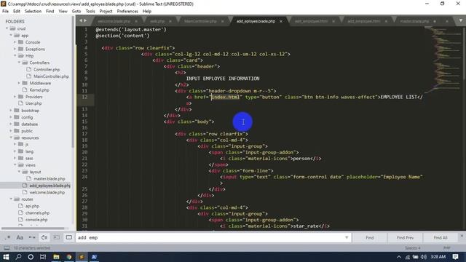
Task: Open File Explorer from the taskbar
Action: (x=56, y=257)
